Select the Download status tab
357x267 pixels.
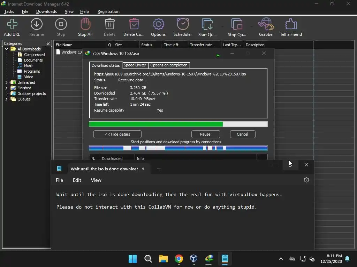point(106,65)
